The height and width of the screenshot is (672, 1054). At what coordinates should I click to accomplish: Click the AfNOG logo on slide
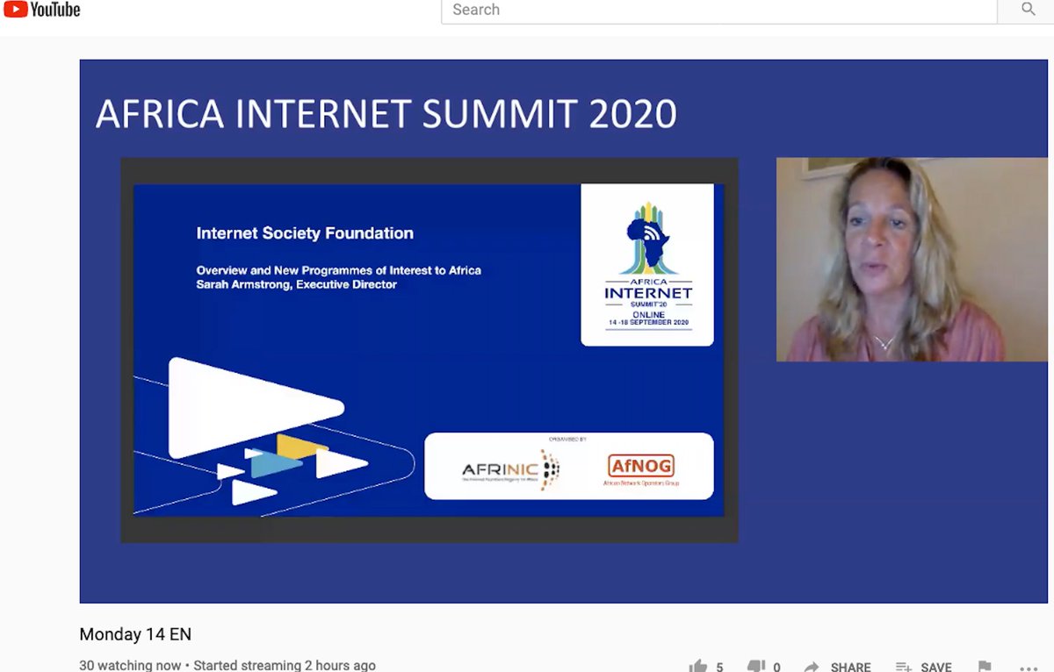pos(640,469)
